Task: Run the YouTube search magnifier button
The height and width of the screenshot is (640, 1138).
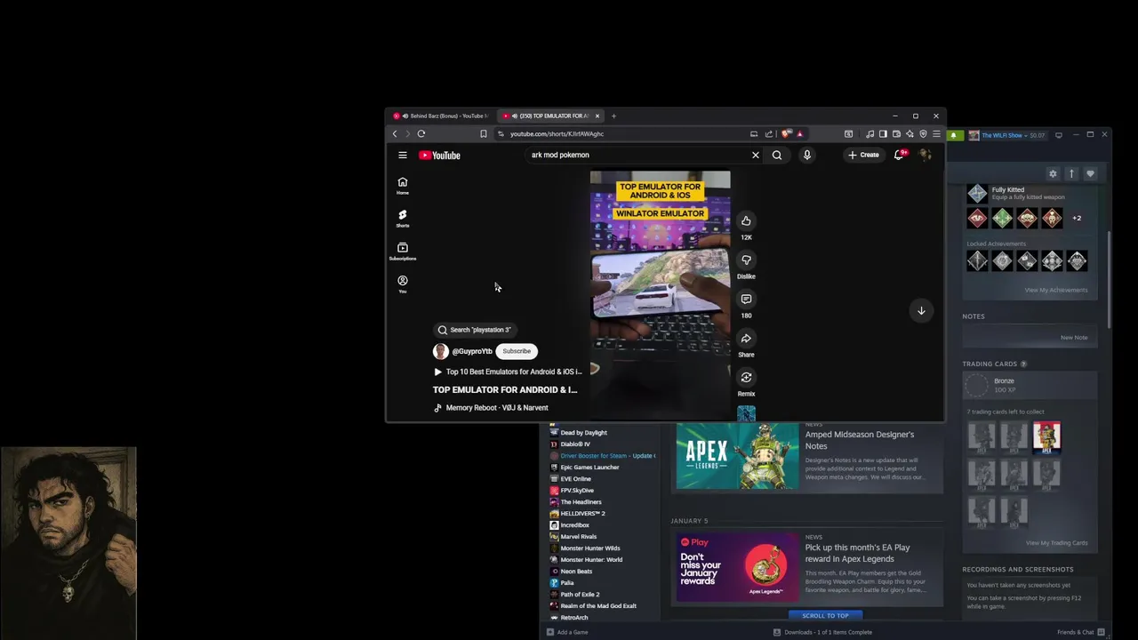Action: pos(777,155)
